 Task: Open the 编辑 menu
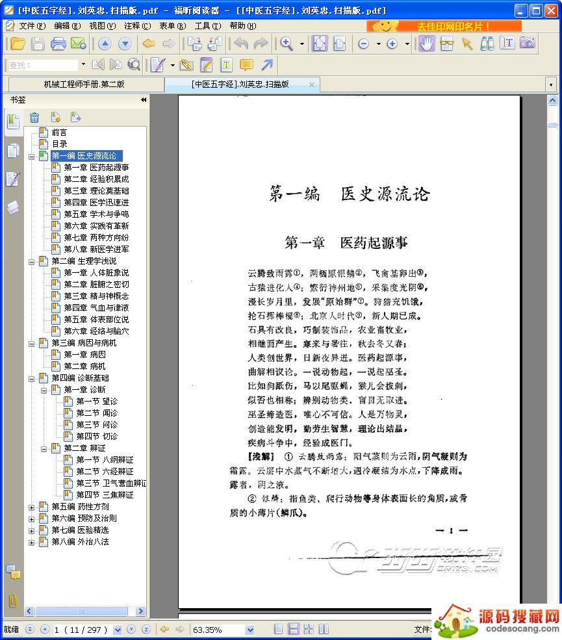(68, 26)
